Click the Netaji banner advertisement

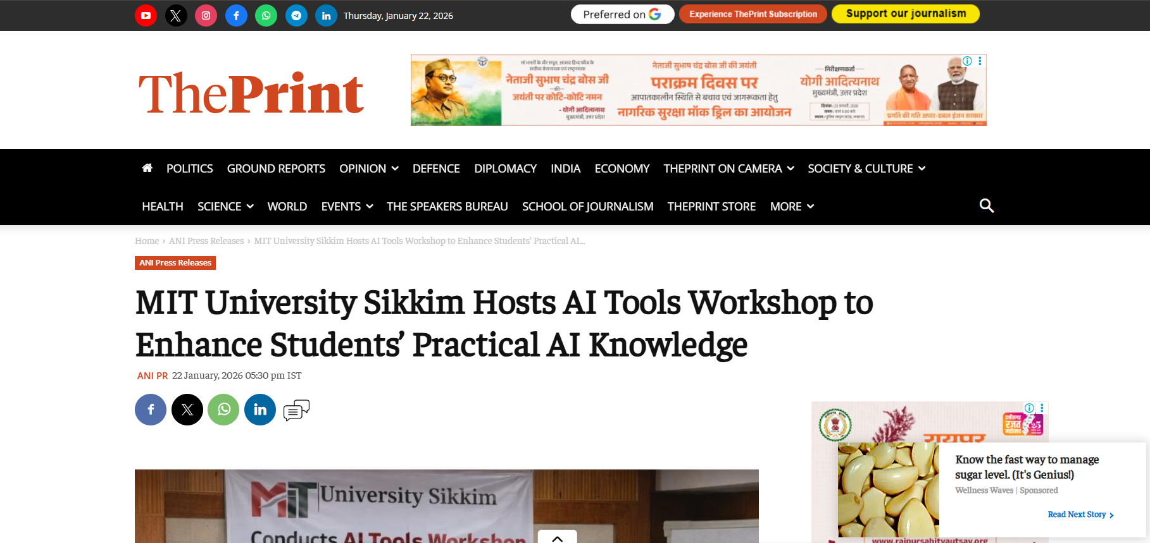tap(699, 90)
